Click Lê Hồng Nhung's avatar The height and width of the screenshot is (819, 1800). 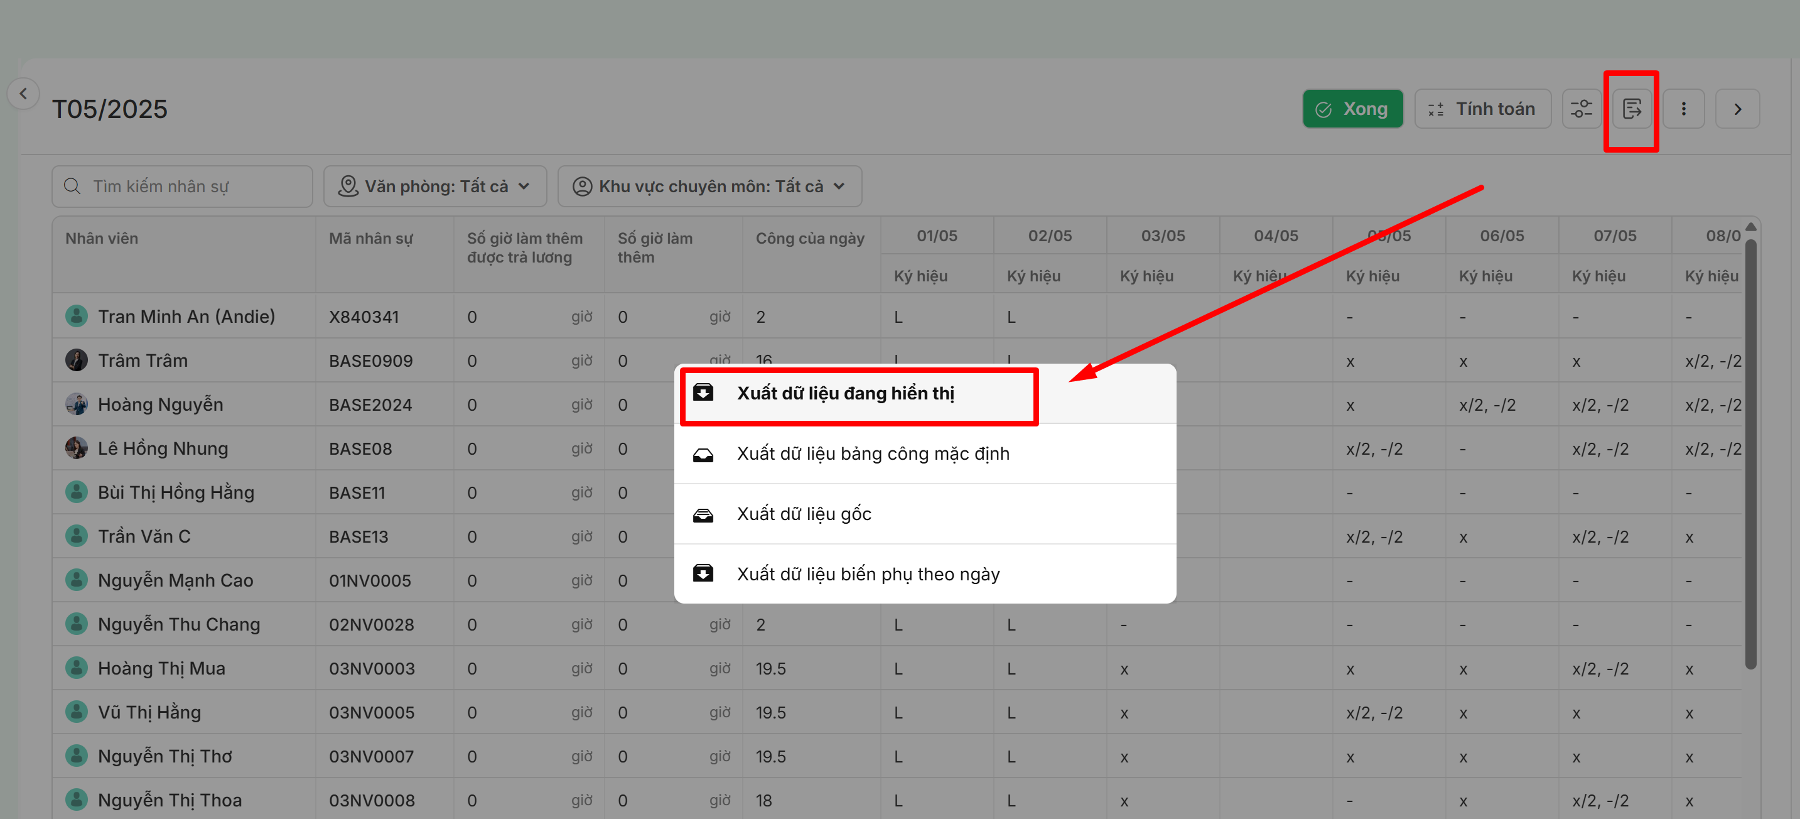click(x=76, y=448)
